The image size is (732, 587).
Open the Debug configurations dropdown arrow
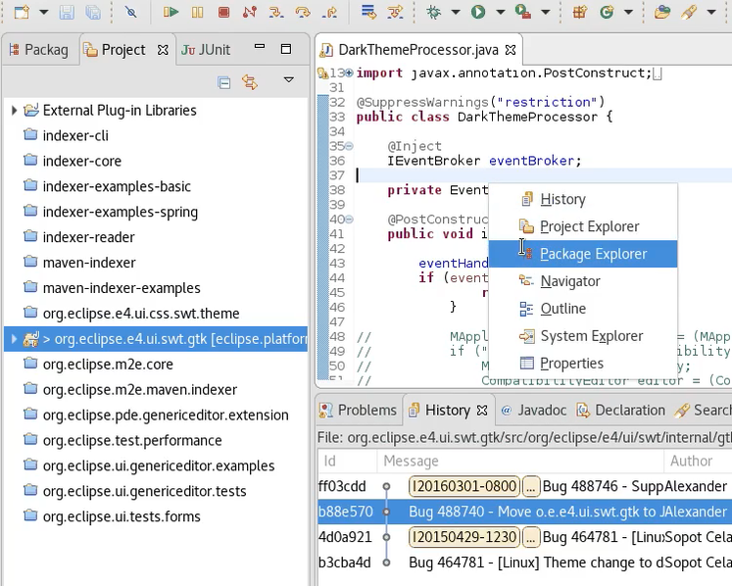[456, 12]
